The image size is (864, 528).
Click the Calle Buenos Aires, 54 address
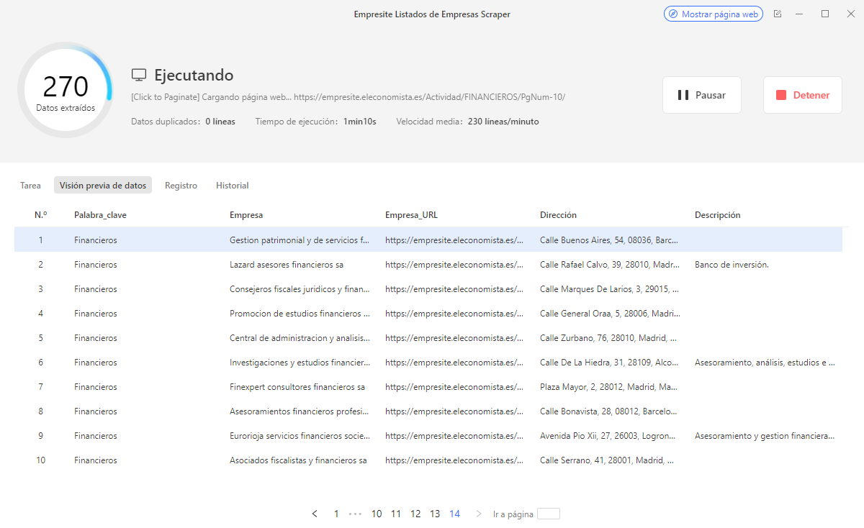tap(609, 240)
